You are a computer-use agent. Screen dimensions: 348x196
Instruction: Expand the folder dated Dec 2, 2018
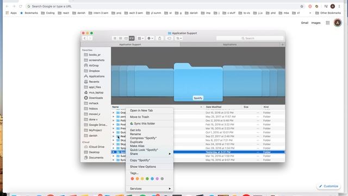[x=114, y=121]
